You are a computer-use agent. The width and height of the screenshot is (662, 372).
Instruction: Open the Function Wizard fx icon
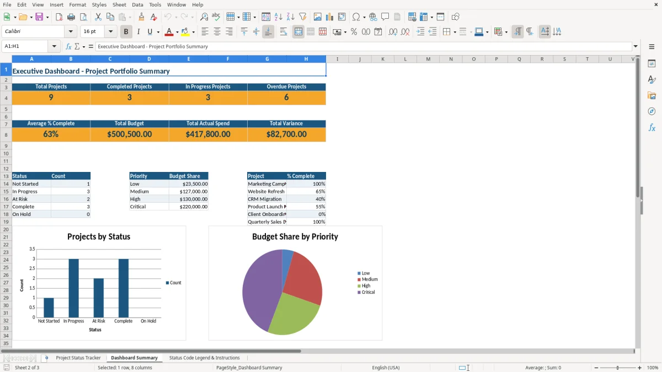click(68, 47)
